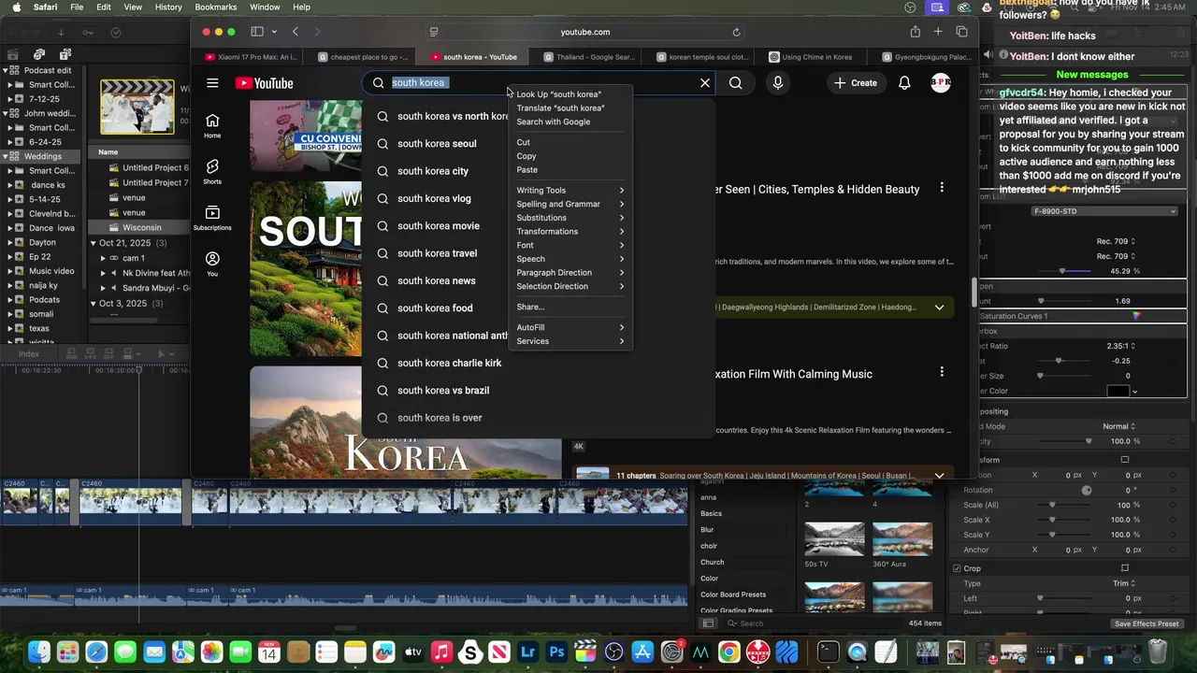
Task: Go to YouTube Home in sidebar
Action: point(212,126)
